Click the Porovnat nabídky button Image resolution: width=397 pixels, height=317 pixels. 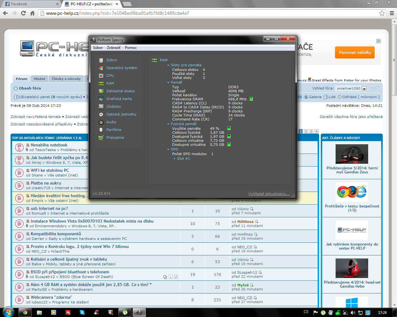click(x=355, y=53)
